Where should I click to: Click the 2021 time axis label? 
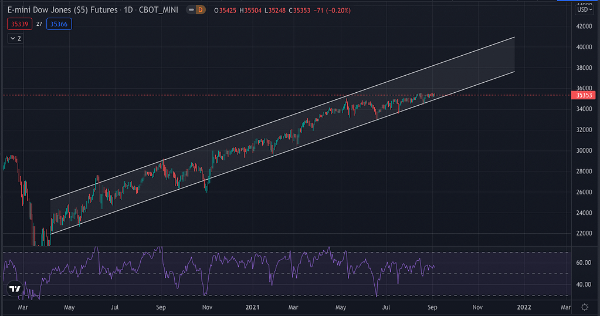252,307
